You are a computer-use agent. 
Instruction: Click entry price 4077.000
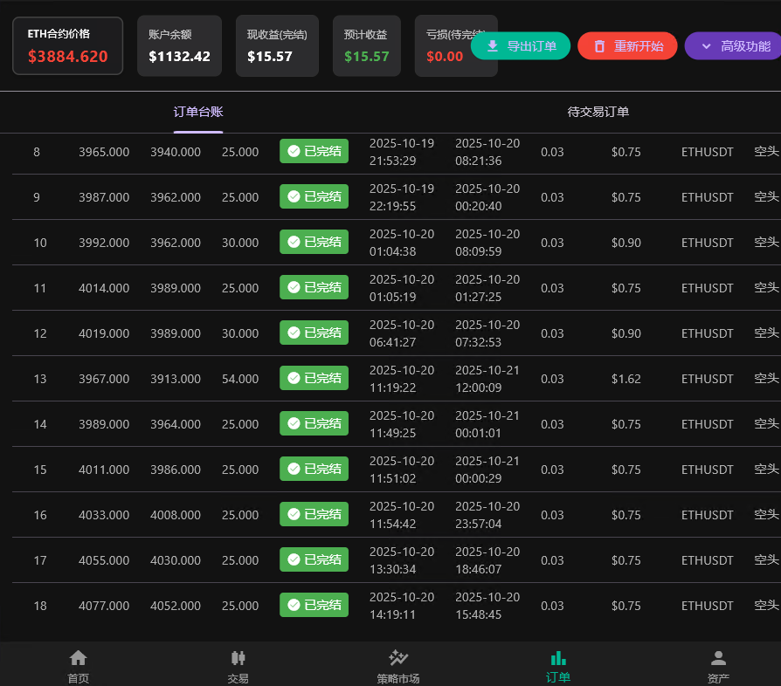pos(104,606)
